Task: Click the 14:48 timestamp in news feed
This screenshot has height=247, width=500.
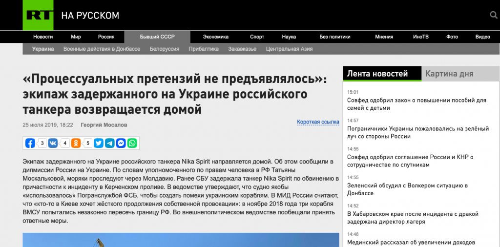Action: (353, 234)
